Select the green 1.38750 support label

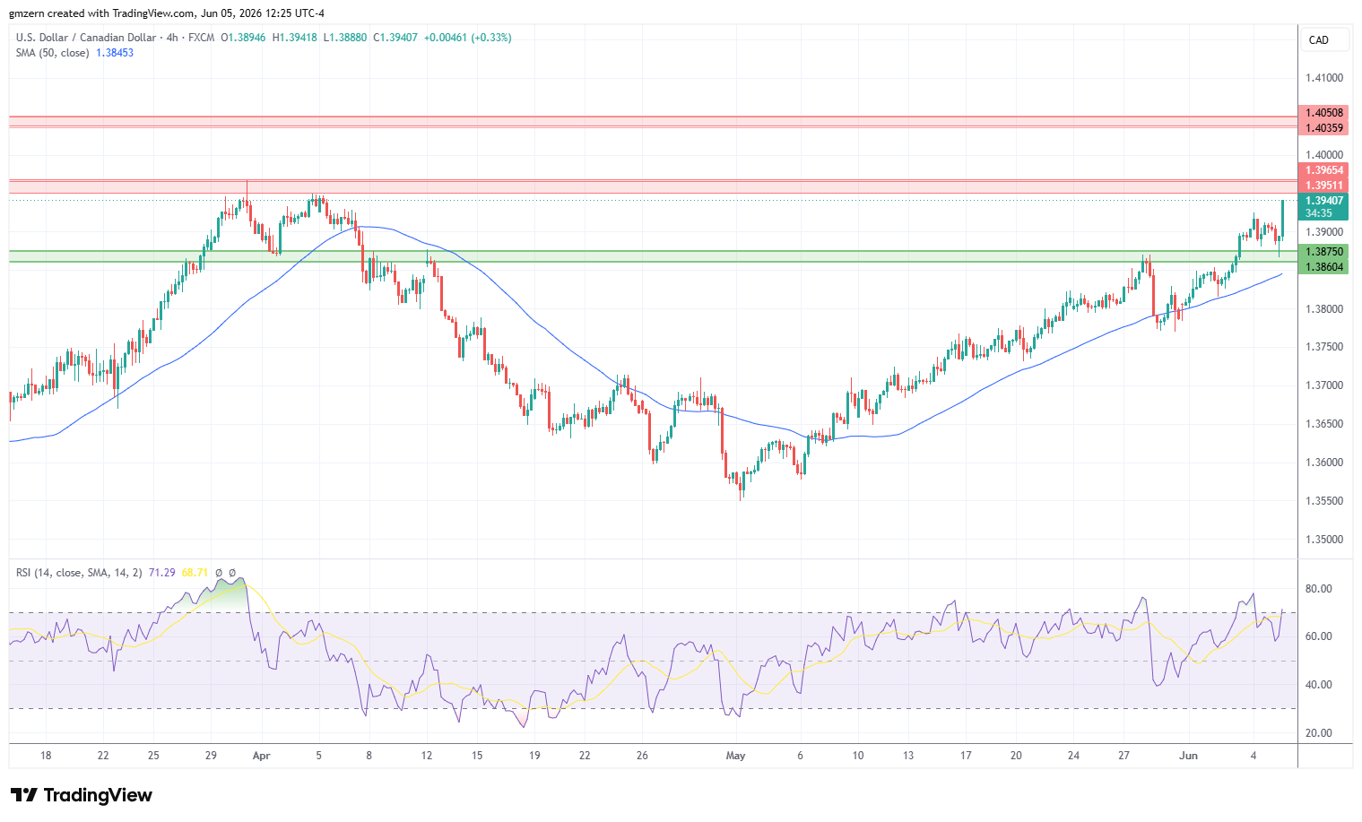point(1323,252)
